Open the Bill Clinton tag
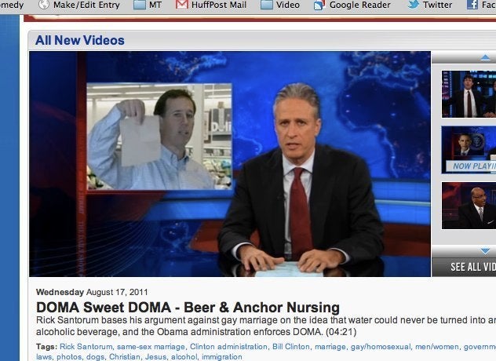The width and height of the screenshot is (496, 361). [x=291, y=347]
